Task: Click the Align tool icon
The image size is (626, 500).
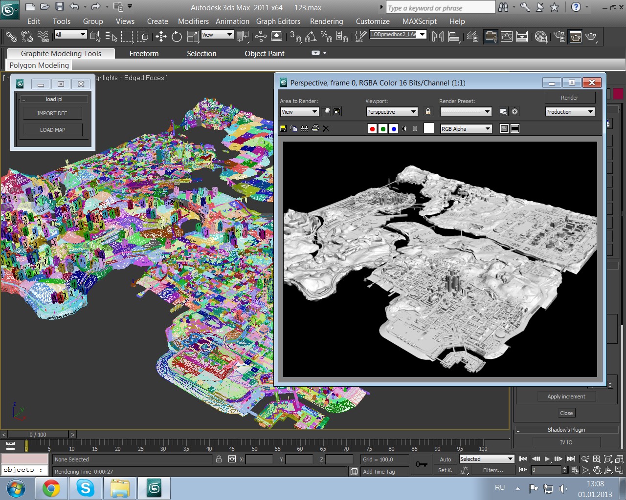Action: point(454,36)
